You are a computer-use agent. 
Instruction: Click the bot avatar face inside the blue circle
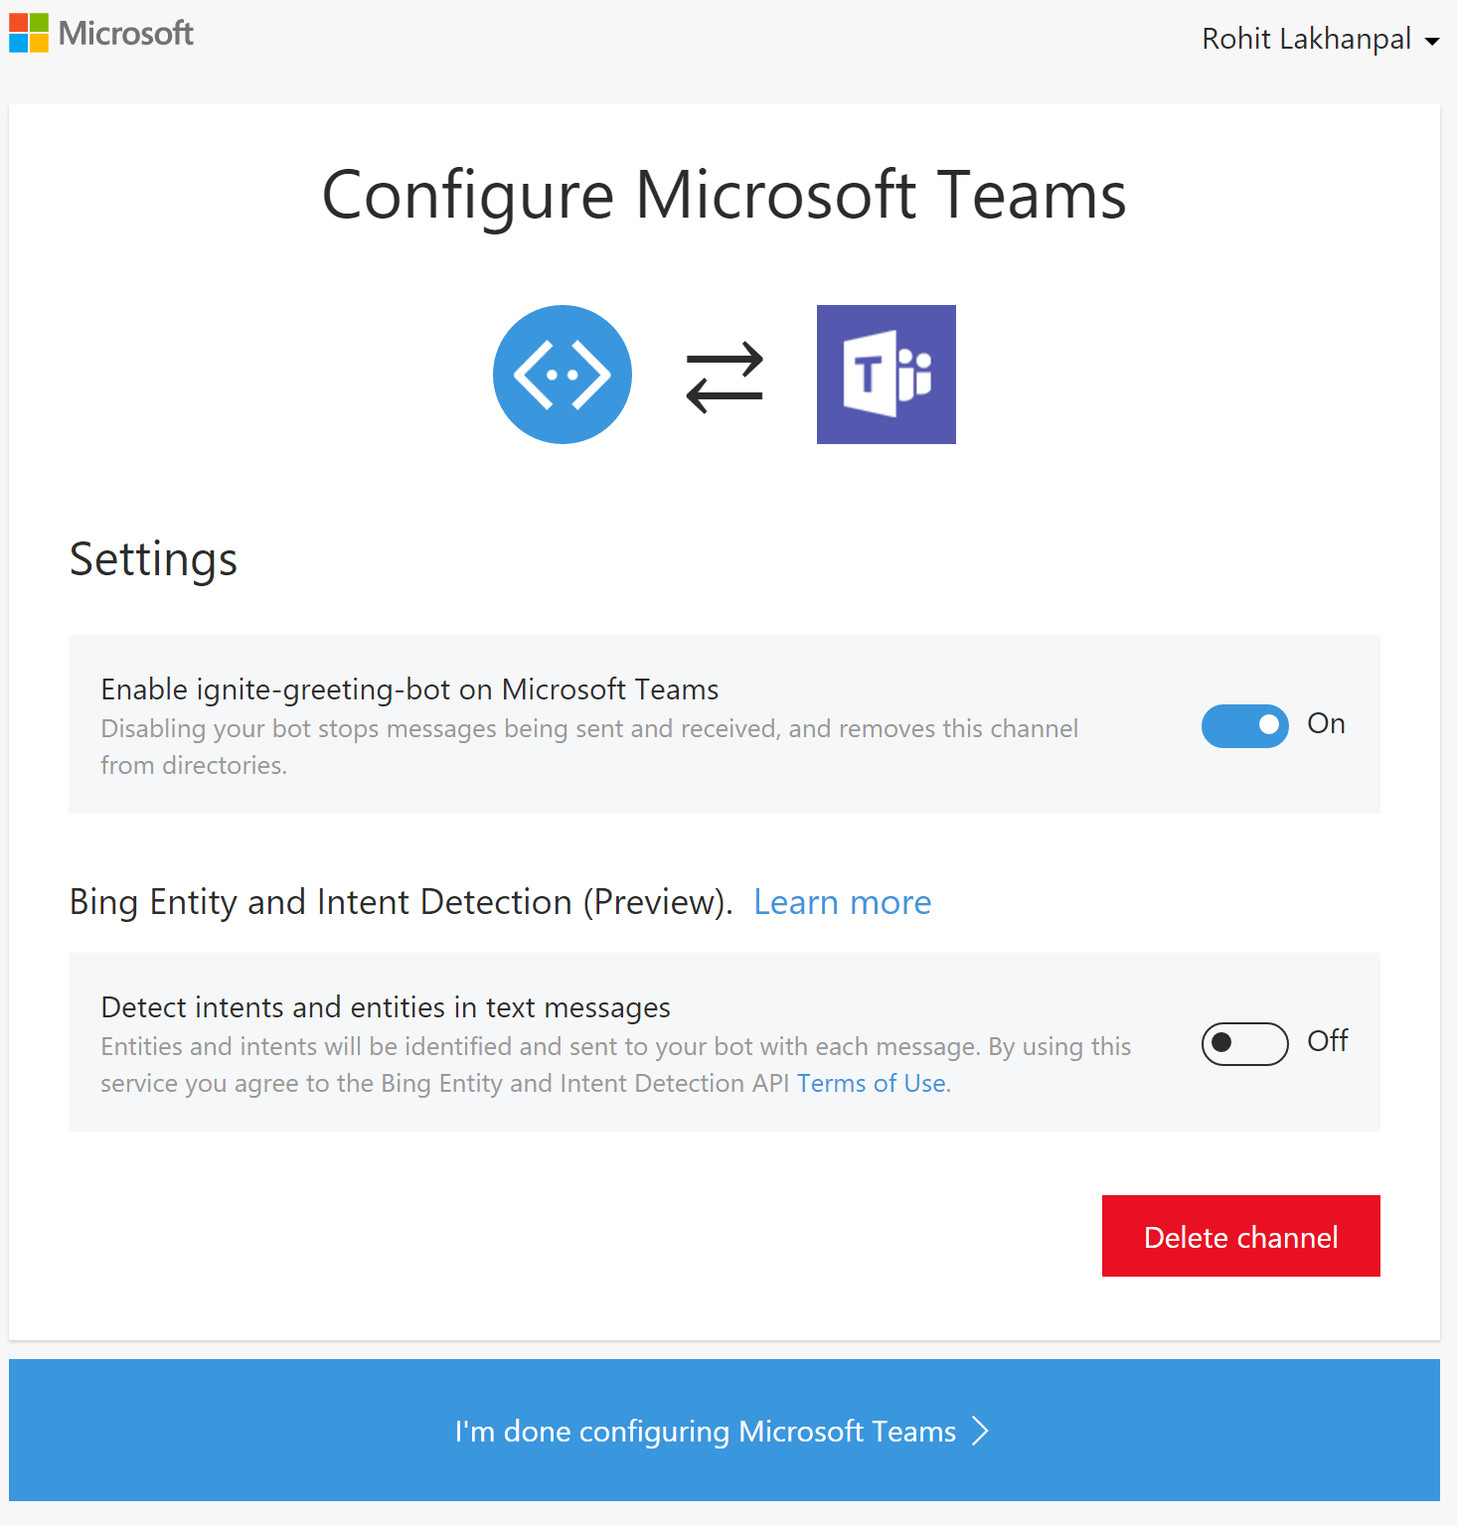click(562, 374)
